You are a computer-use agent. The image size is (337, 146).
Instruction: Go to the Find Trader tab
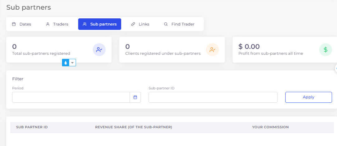(179, 24)
